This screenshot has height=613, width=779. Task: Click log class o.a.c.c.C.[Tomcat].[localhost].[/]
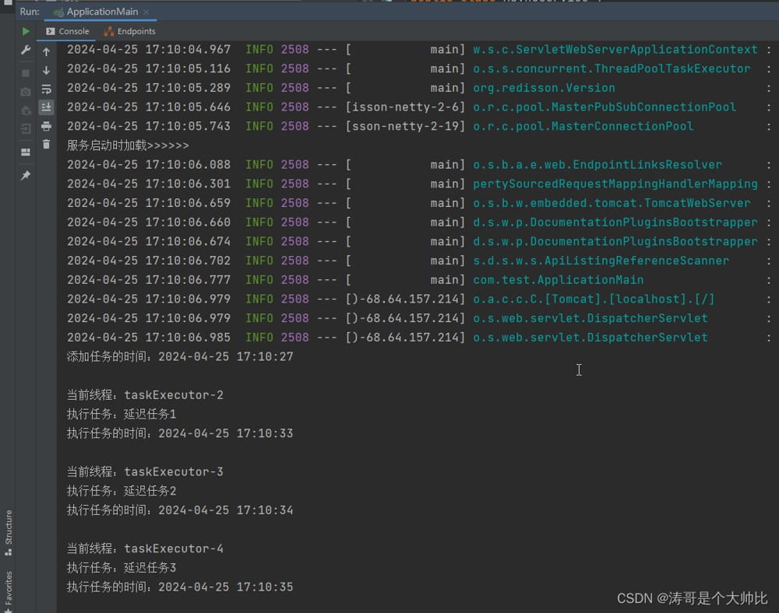click(x=594, y=299)
